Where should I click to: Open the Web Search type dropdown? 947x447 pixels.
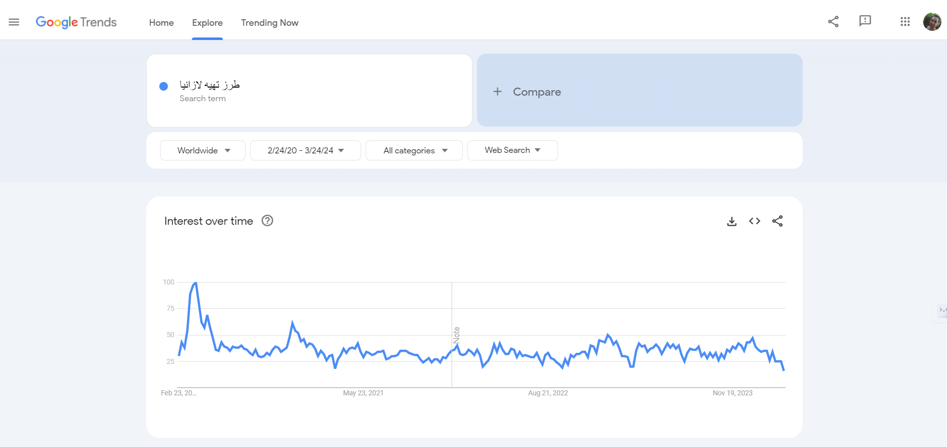tap(512, 150)
